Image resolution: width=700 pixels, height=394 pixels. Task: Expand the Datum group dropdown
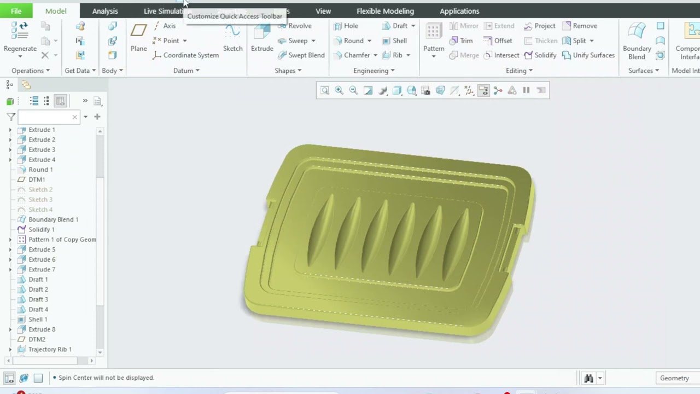tap(186, 71)
